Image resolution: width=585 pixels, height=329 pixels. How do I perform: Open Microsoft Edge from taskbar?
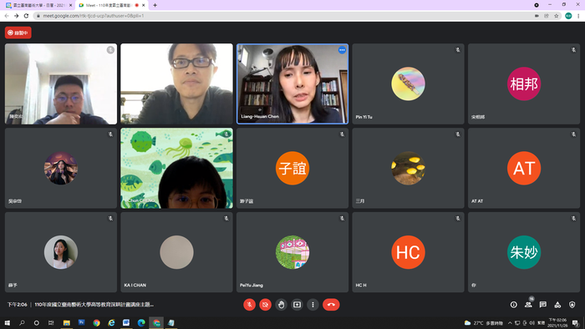tap(141, 322)
